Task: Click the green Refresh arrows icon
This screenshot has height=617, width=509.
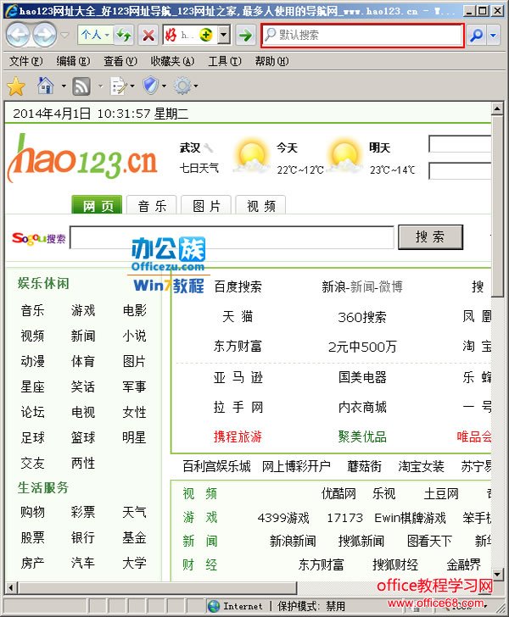Action: [124, 36]
